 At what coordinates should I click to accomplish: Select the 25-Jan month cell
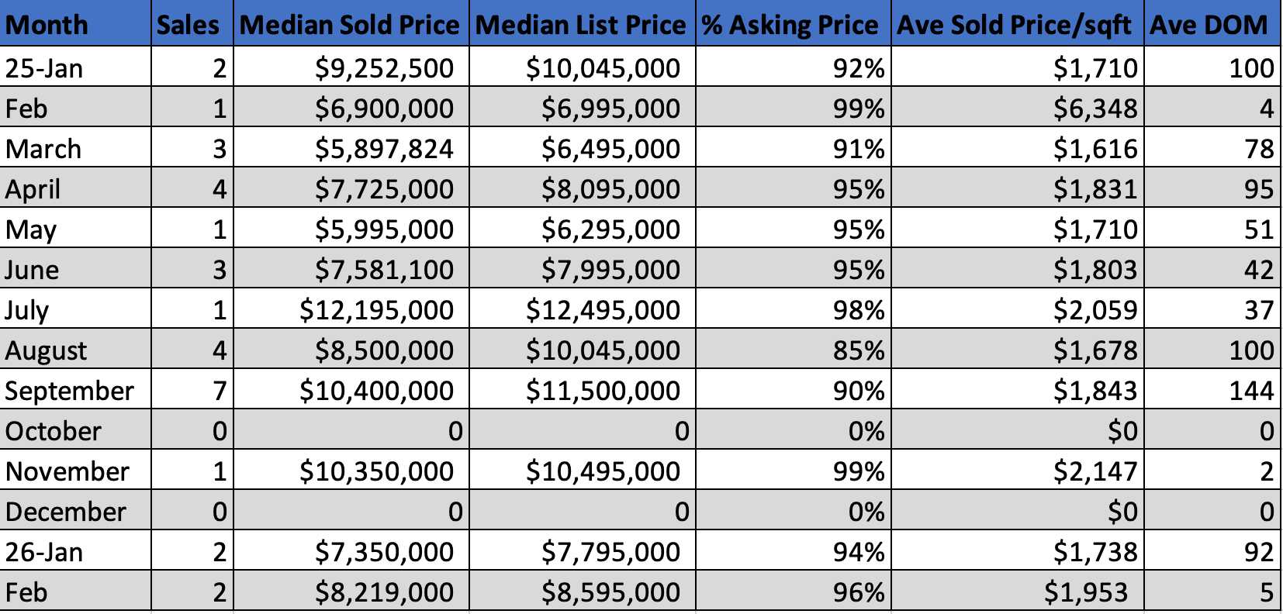44,68
